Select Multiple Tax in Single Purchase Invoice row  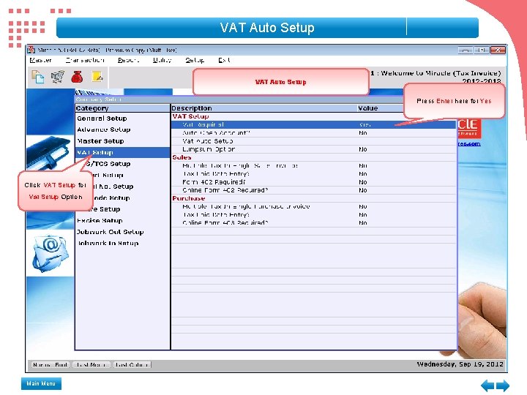tap(313, 206)
